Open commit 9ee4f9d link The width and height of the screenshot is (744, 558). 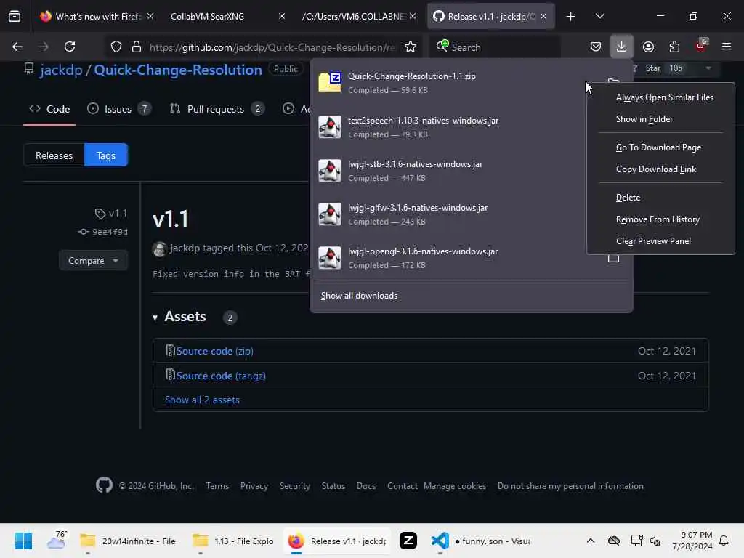click(x=110, y=232)
